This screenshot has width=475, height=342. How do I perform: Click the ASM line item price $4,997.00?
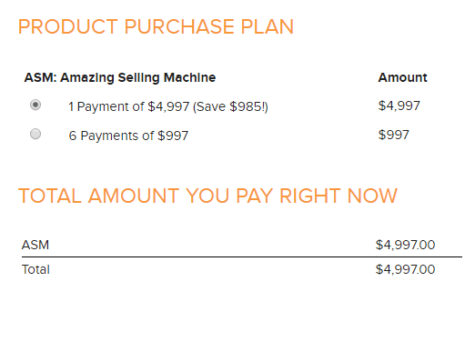(x=405, y=245)
